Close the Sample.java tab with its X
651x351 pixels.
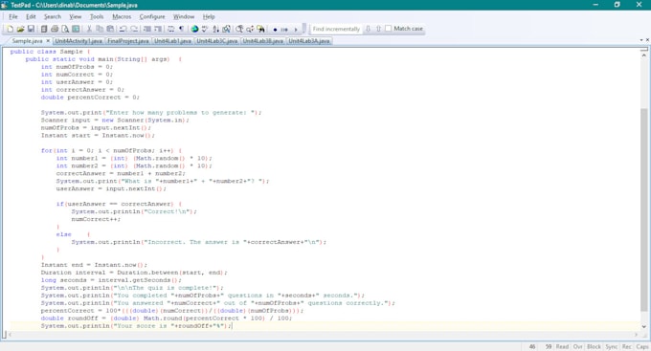(x=48, y=41)
